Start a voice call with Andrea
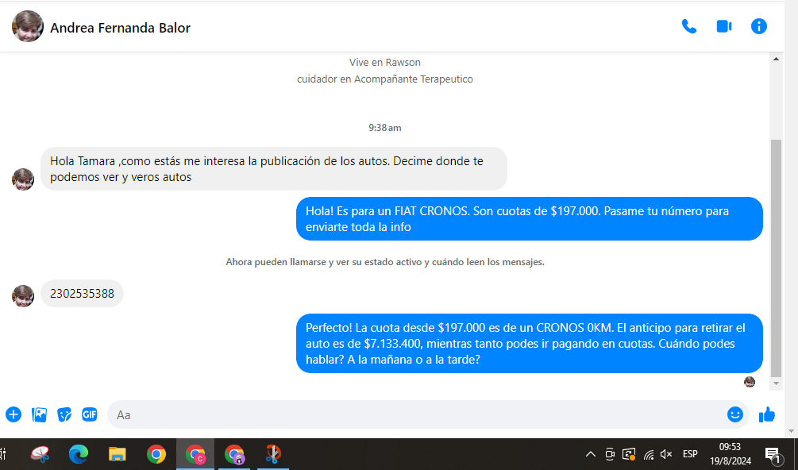This screenshot has height=470, width=798. pyautogui.click(x=688, y=27)
